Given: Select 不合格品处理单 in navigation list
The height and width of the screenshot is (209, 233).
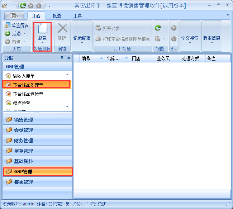Looking at the screenshot, I should [x=36, y=85].
